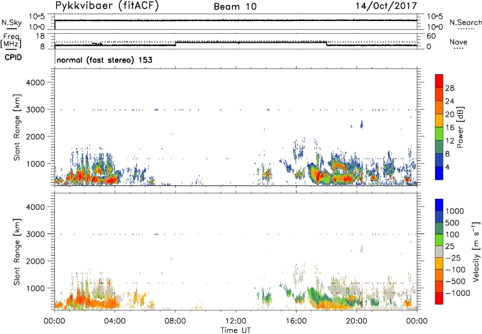Image resolution: width=482 pixels, height=334 pixels.
Task: Select the CPID row label
Action: [13, 57]
